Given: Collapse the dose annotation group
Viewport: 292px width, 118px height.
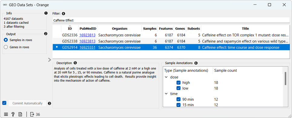Looking at the screenshot, I should [x=166, y=77].
